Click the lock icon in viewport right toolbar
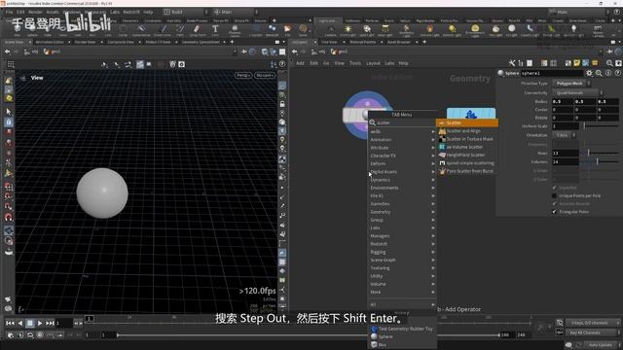The image size is (623, 350). [282, 104]
